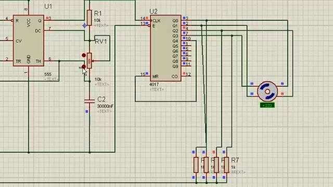
Task: Select the RV1 potentiometer body
Action: (89, 61)
